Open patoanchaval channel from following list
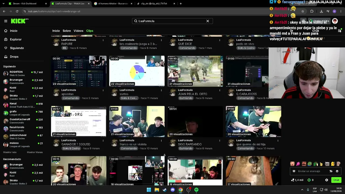 [x=23, y=137]
